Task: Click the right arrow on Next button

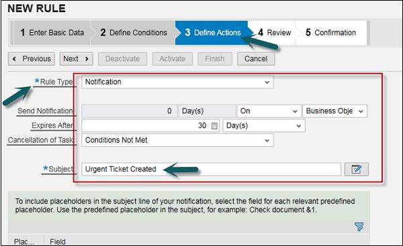Action: point(87,59)
